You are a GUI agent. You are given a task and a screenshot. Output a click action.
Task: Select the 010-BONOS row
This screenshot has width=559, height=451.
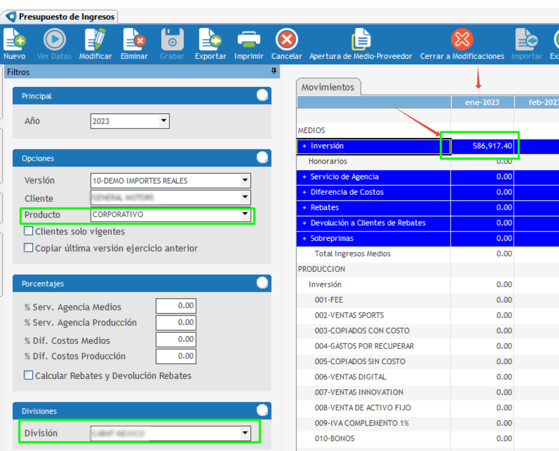428,439
